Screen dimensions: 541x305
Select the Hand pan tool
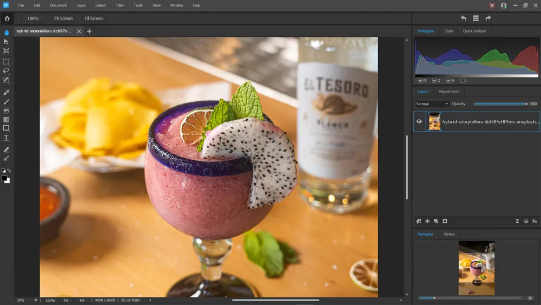click(x=6, y=33)
